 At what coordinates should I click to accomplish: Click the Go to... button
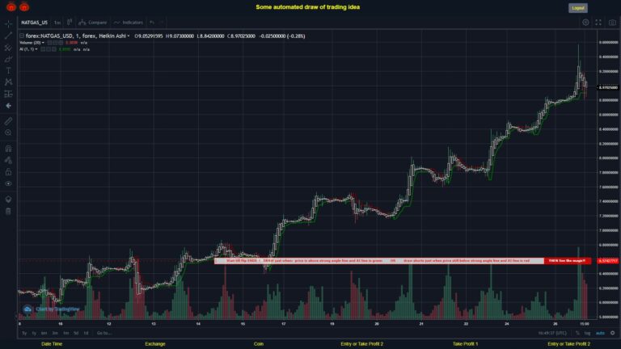pos(103,333)
